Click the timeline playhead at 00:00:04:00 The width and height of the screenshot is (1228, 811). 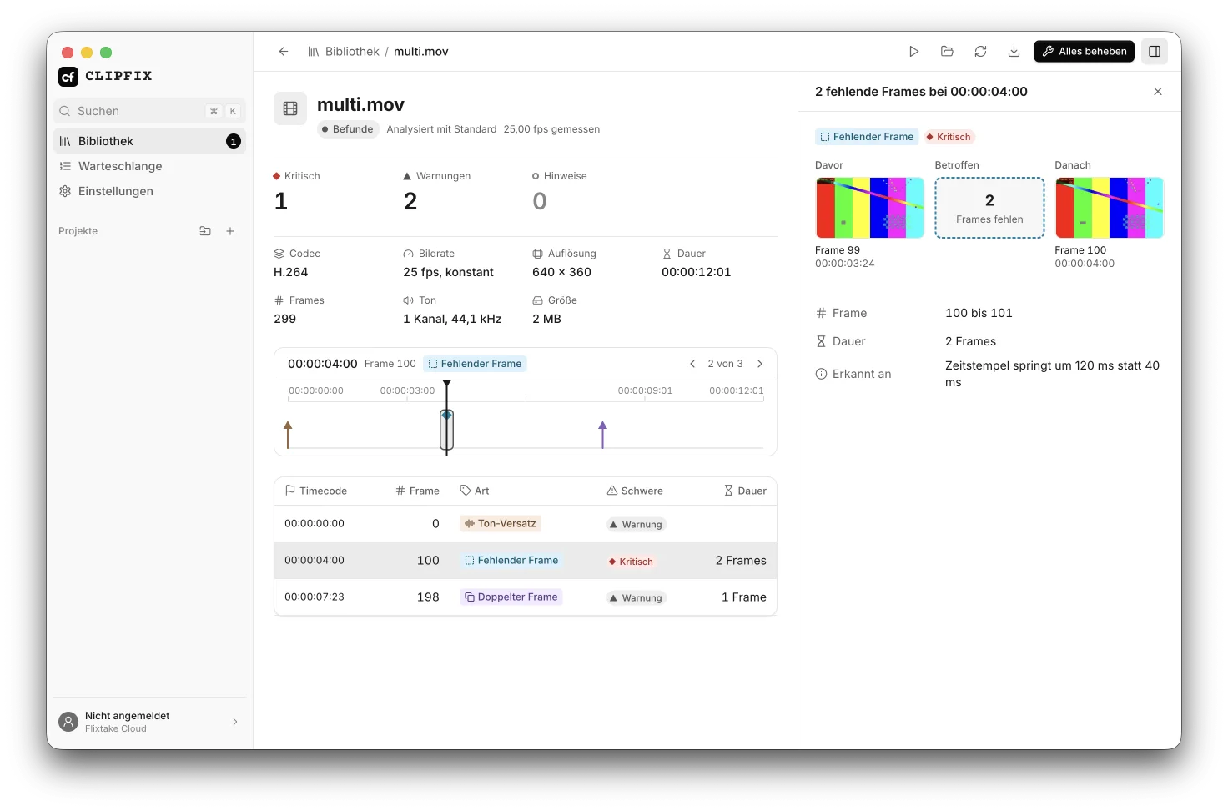click(x=447, y=417)
